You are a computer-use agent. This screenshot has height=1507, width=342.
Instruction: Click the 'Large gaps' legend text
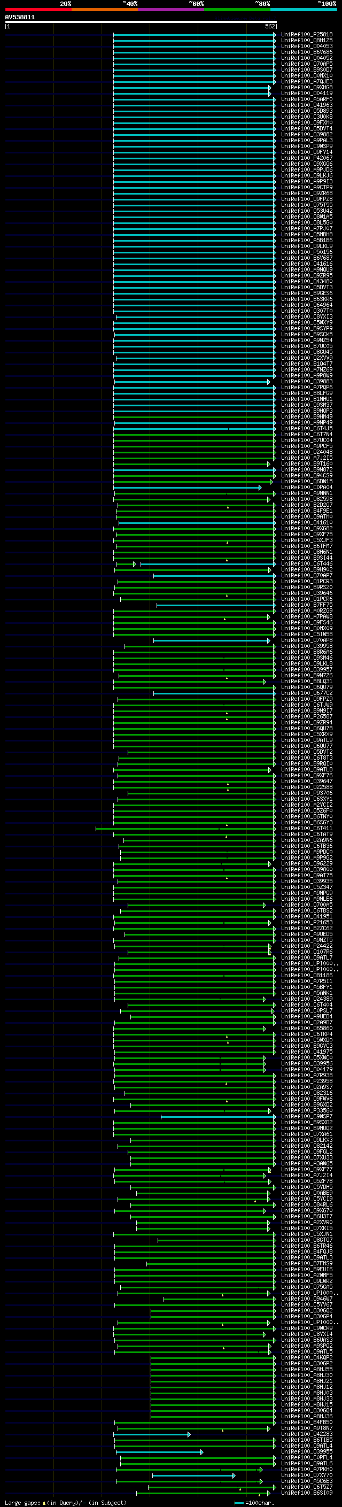coord(23,1502)
